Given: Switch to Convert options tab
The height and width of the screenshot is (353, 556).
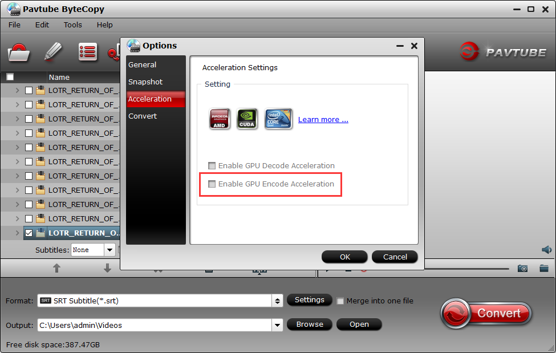Looking at the screenshot, I should point(156,116).
